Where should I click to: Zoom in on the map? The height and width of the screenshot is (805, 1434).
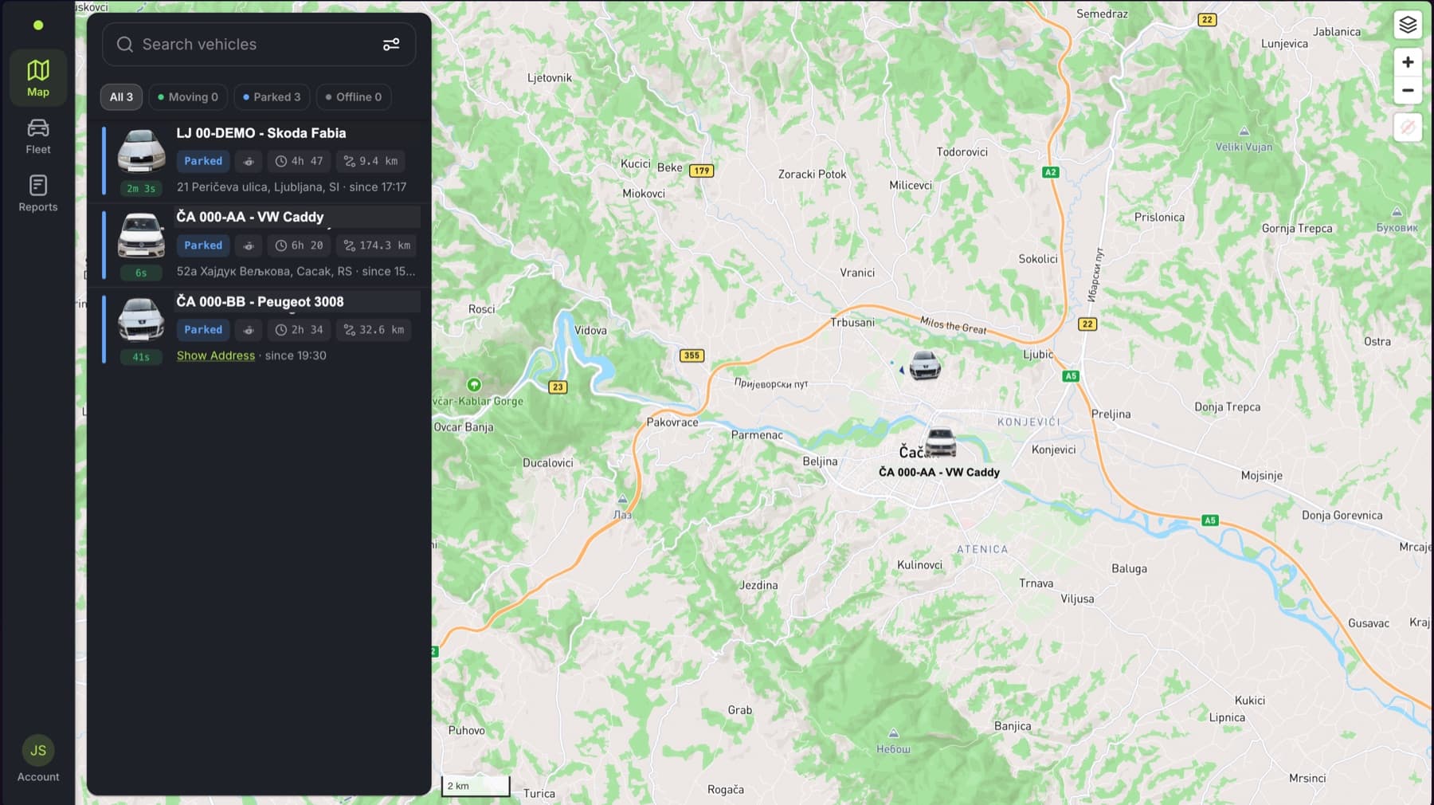point(1408,62)
